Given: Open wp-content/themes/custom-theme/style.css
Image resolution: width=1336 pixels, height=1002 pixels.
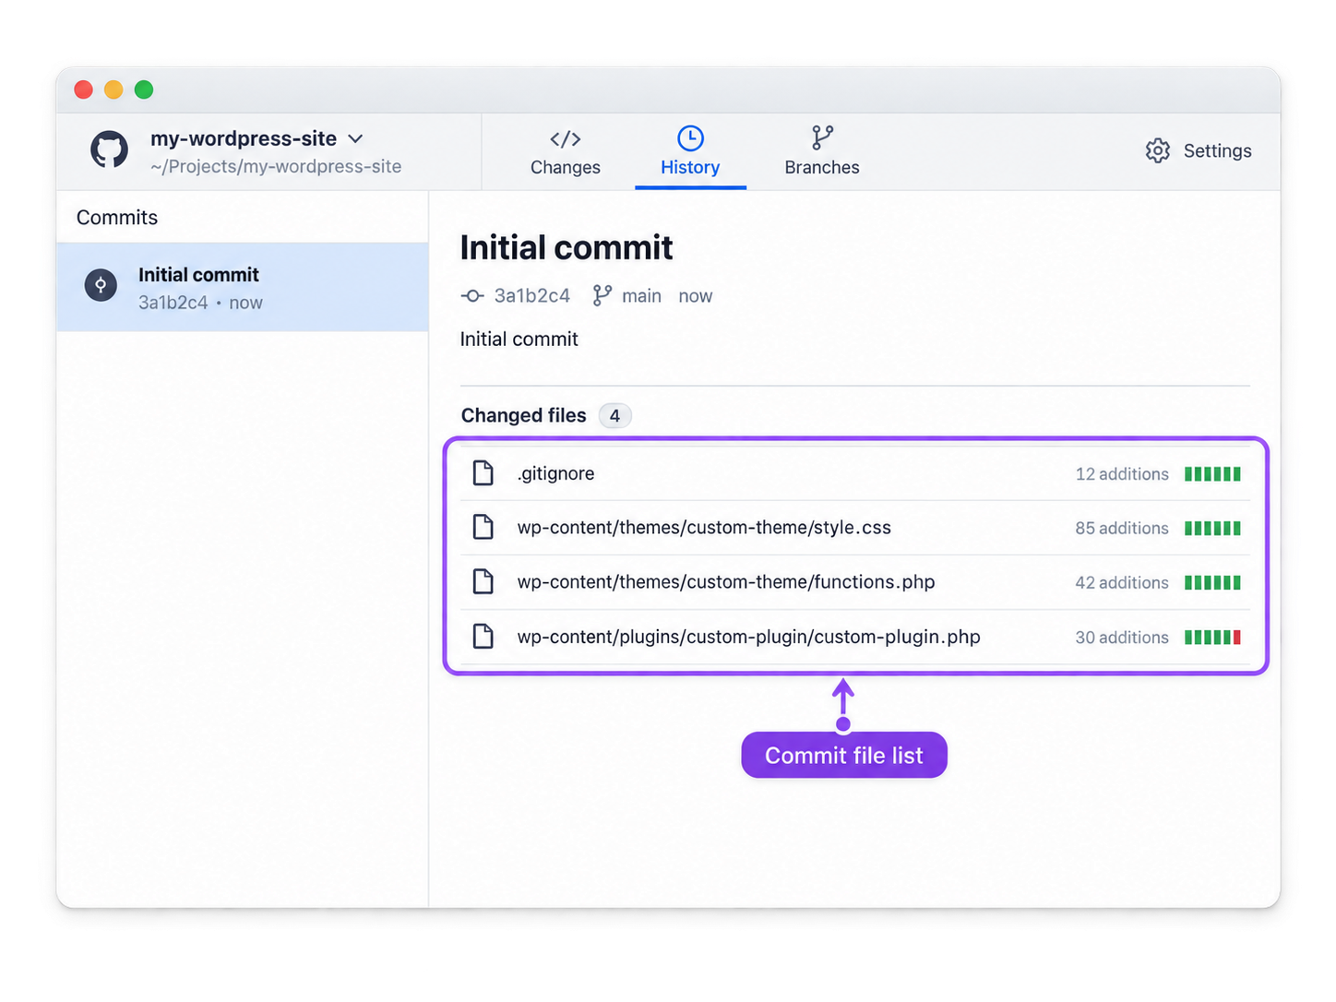Looking at the screenshot, I should point(855,528).
